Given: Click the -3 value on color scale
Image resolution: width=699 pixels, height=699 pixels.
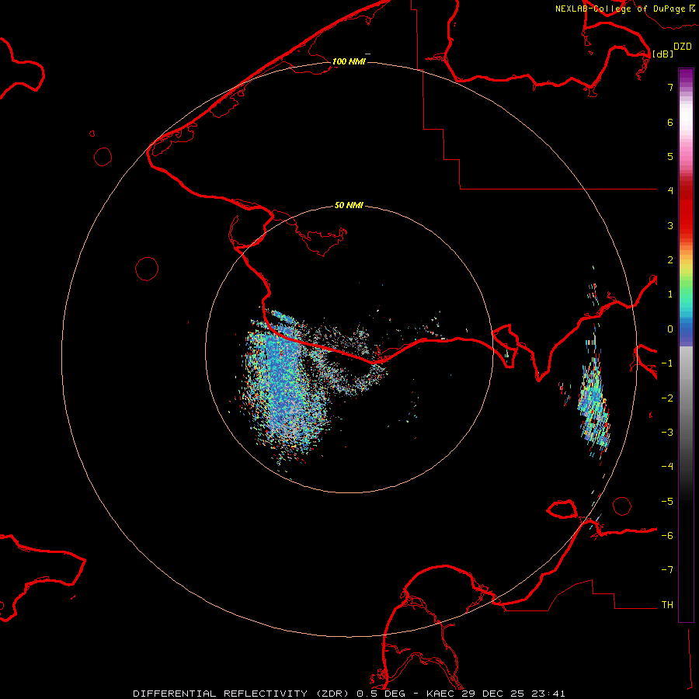Looking at the screenshot, I should click(667, 433).
